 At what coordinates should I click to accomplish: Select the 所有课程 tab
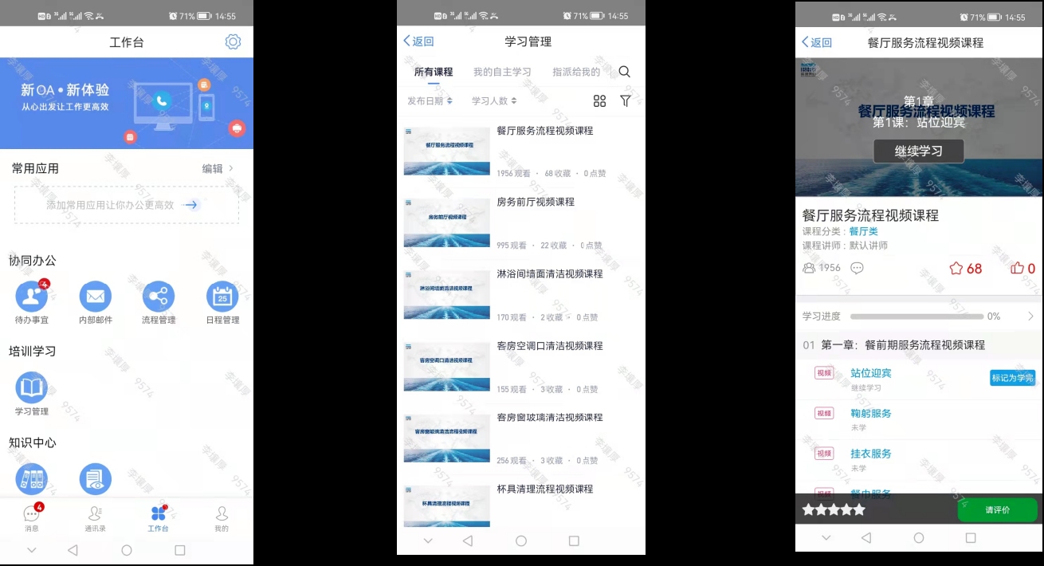coord(434,72)
